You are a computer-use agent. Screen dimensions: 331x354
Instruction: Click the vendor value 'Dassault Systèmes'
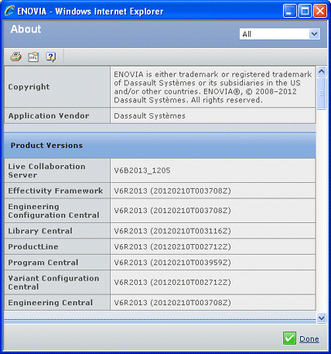click(149, 116)
